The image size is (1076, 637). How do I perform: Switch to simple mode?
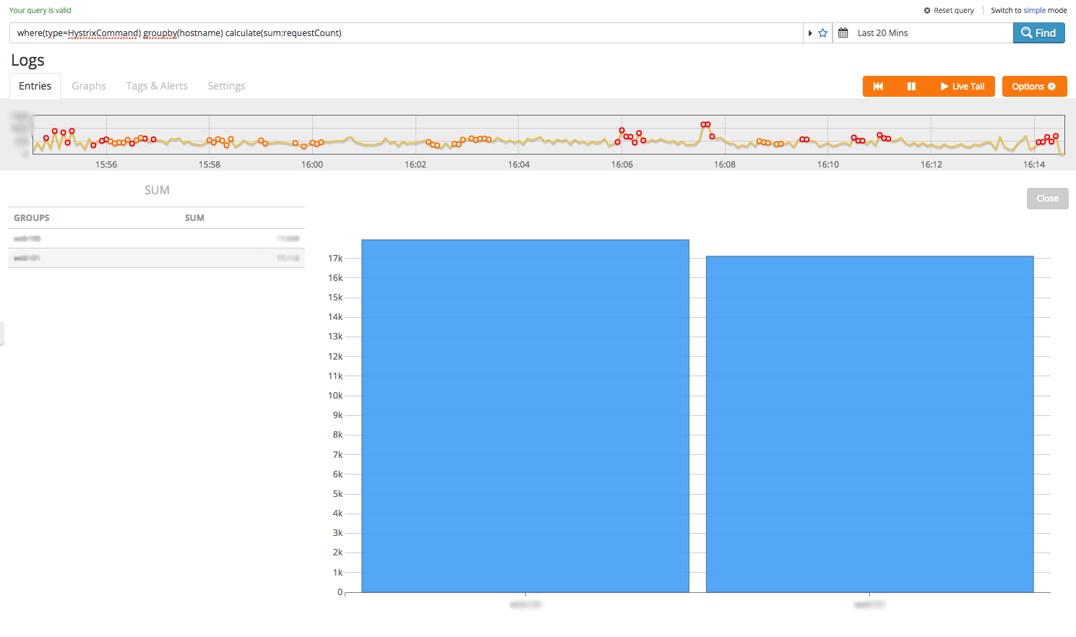click(x=1028, y=10)
